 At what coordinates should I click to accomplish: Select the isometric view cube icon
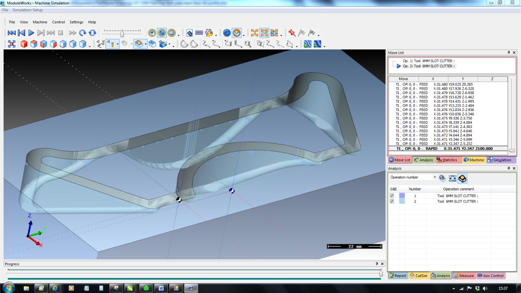[x=82, y=44]
